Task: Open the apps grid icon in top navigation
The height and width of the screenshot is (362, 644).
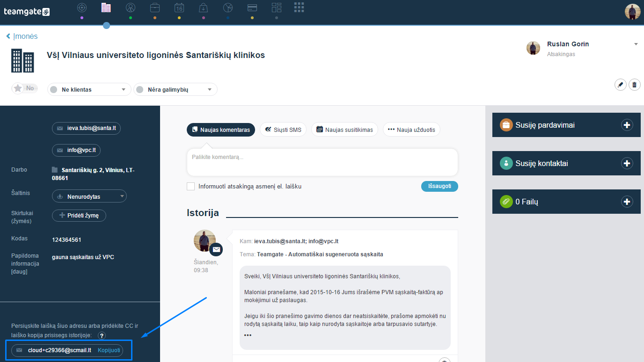Action: tap(299, 7)
